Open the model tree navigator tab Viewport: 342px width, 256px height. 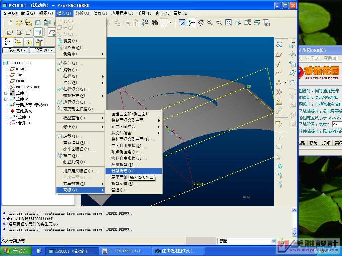click(x=7, y=42)
